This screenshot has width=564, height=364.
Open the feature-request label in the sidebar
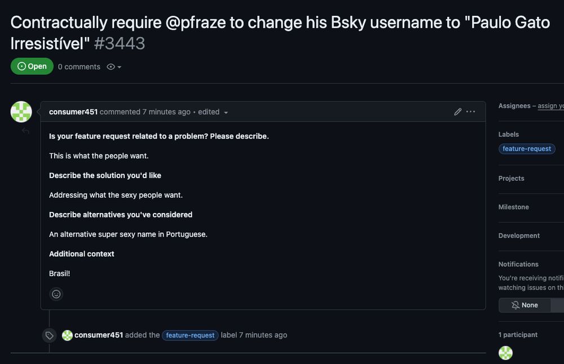(527, 149)
